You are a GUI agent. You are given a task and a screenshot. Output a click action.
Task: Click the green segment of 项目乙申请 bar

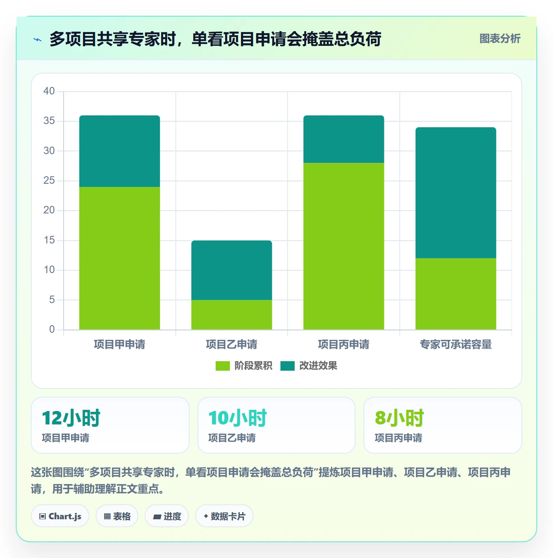[232, 315]
